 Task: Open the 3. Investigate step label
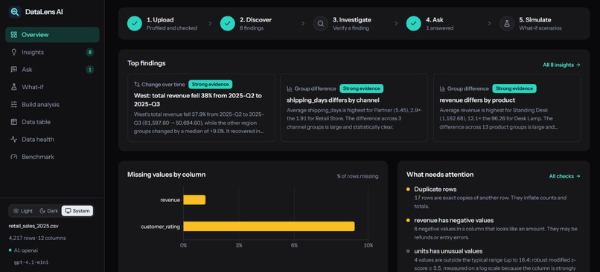[x=351, y=20]
